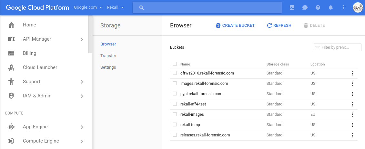This screenshot has width=365, height=149.
Task: Click the EU location of rekall-images
Action: [x=313, y=114]
